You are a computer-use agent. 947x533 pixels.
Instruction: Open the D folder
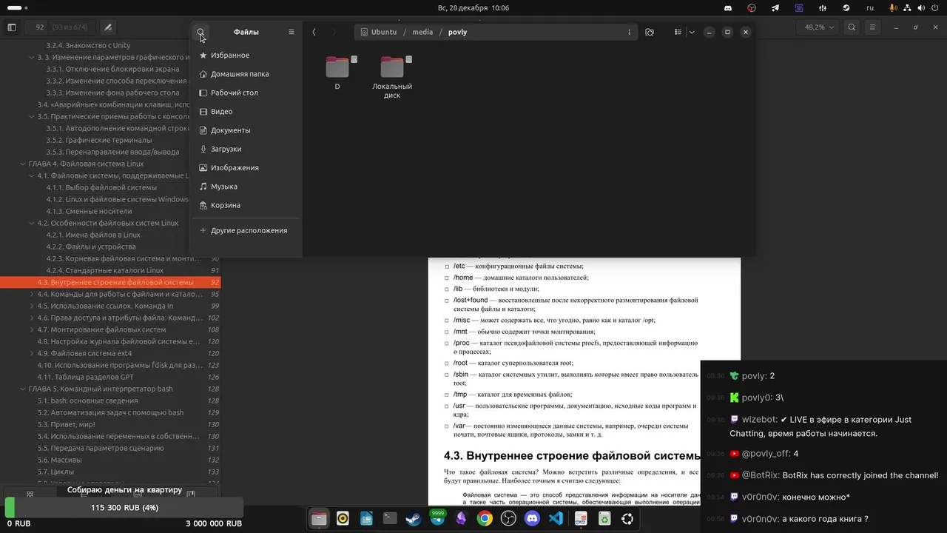pyautogui.click(x=337, y=73)
